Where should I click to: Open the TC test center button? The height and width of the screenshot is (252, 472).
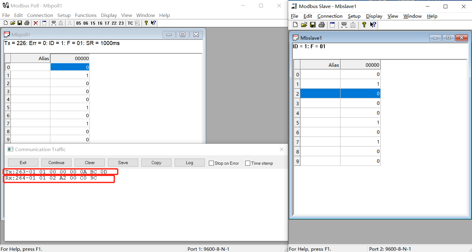(x=130, y=23)
